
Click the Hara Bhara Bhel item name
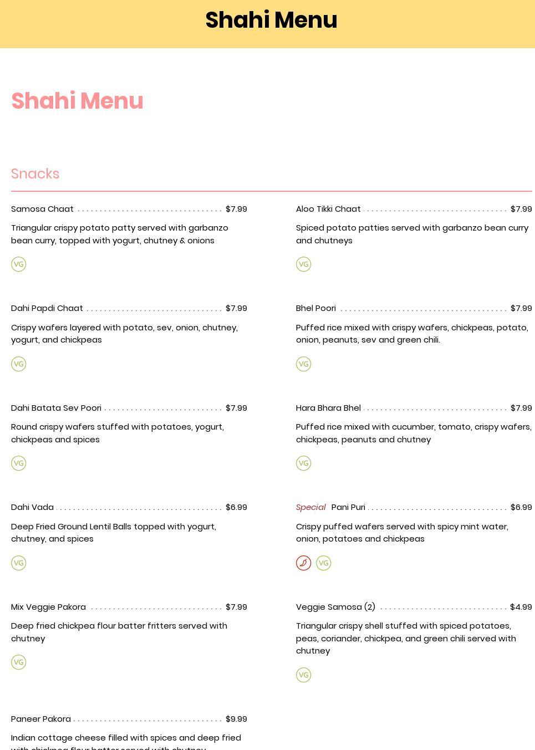[x=328, y=408]
